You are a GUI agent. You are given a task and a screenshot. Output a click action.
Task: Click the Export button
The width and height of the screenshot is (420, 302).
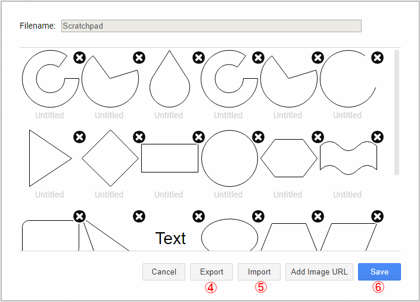click(211, 272)
